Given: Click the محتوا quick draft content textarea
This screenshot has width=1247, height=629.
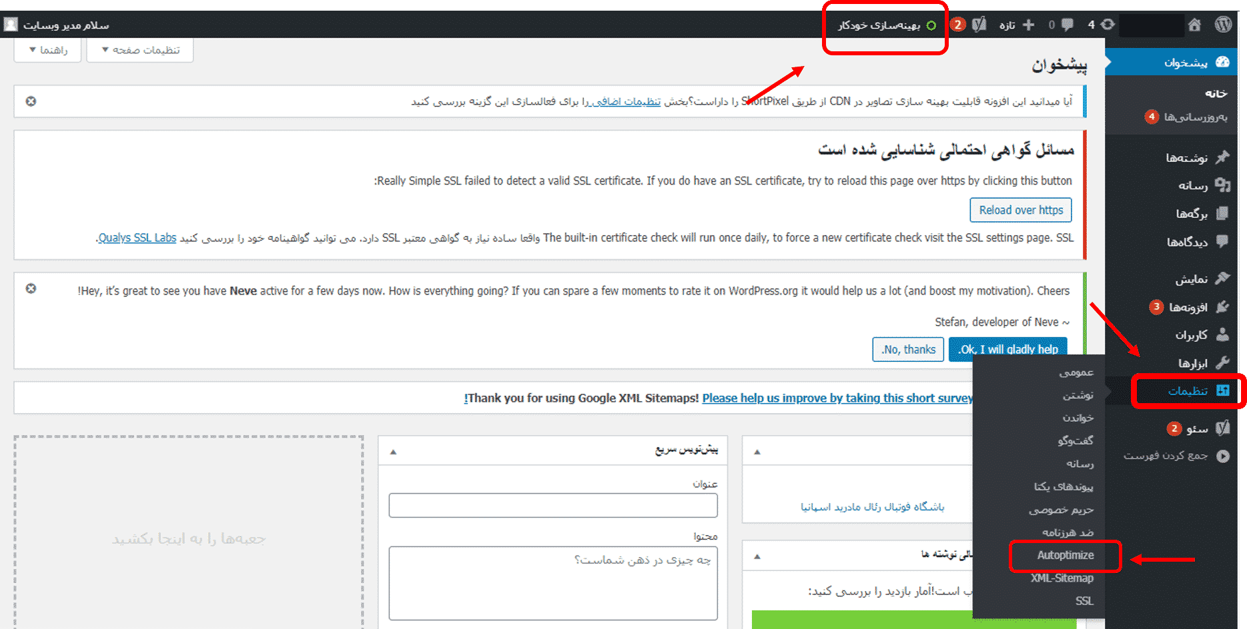Looking at the screenshot, I should (x=553, y=583).
